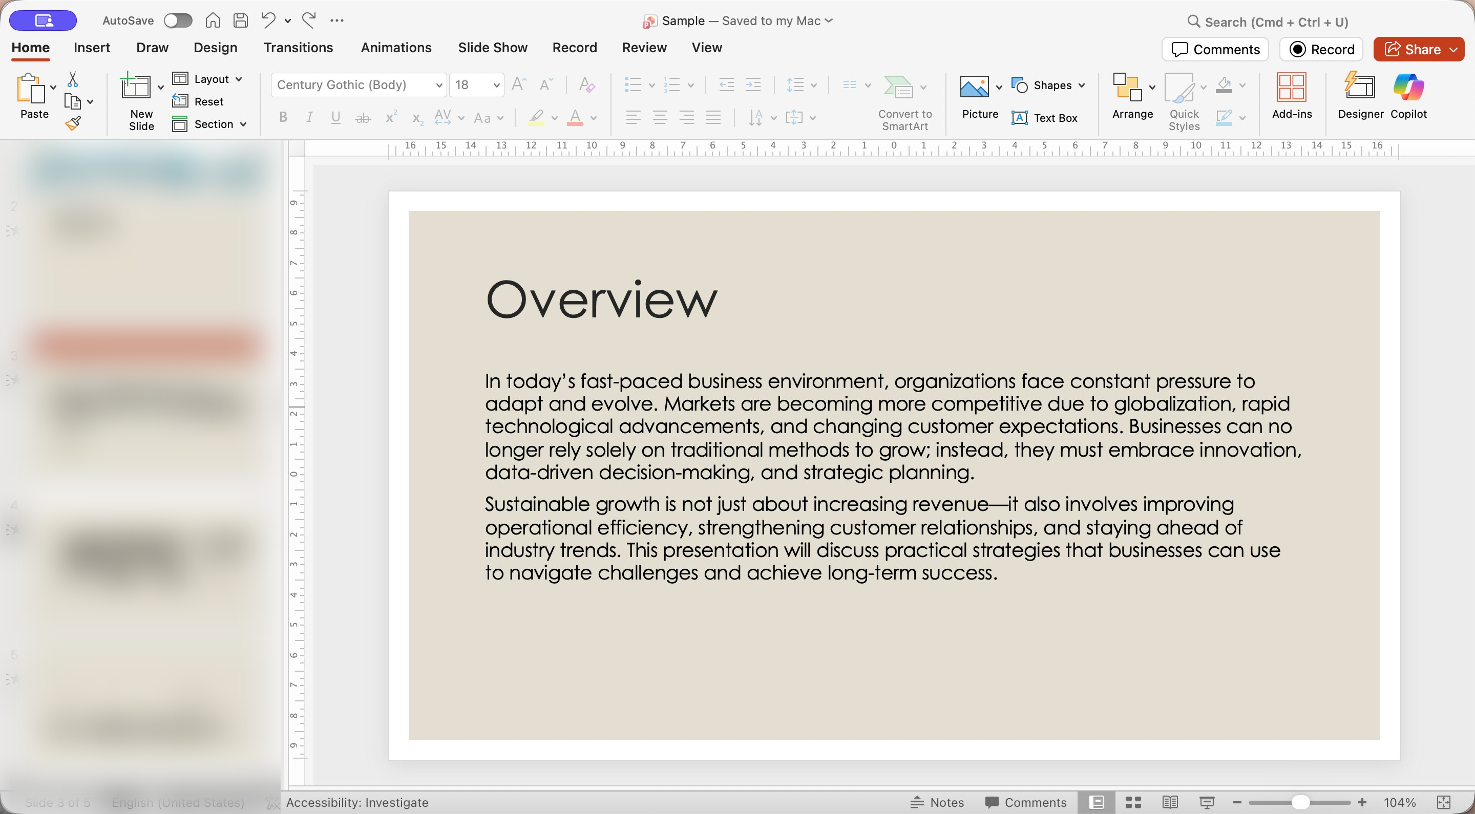The height and width of the screenshot is (814, 1475).
Task: Open the Add-ins gallery
Action: click(x=1291, y=95)
